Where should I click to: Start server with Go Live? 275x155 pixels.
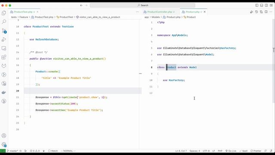coord(231,151)
